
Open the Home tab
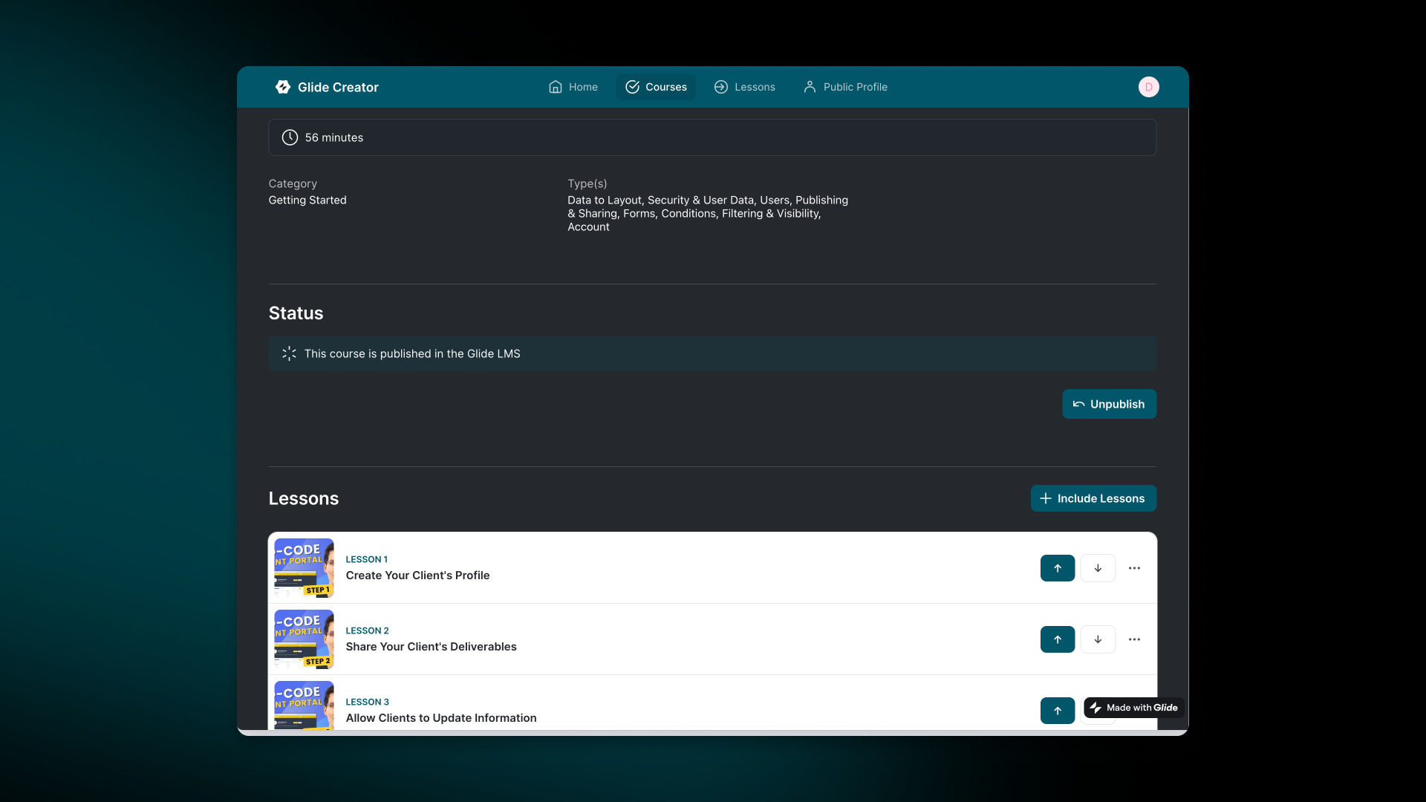coord(573,87)
